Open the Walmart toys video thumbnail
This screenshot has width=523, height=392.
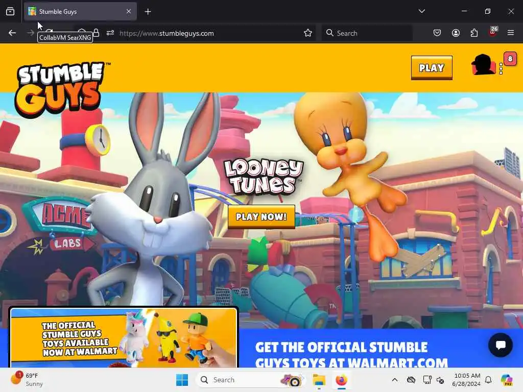click(x=124, y=338)
